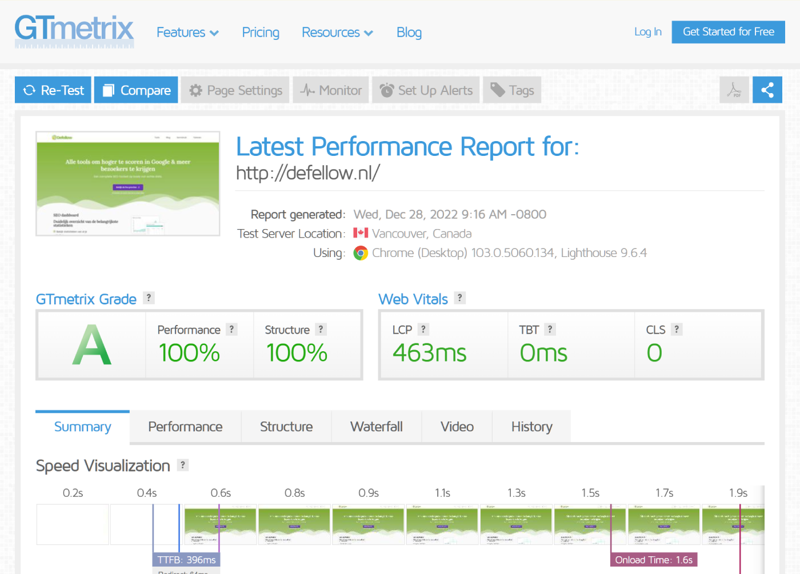The image size is (800, 574).
Task: Open help icon beside Performance score
Action: pos(231,329)
